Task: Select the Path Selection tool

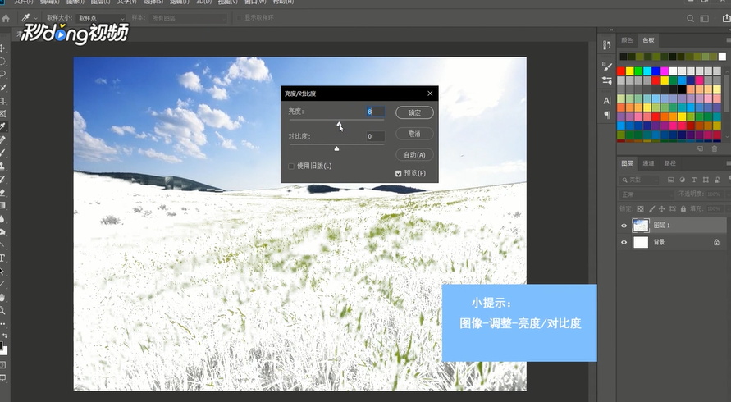Action: pos(2,271)
